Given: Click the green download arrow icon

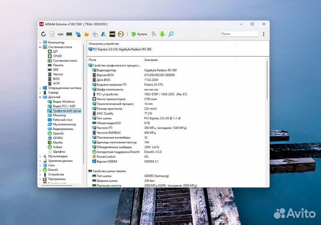Looking at the screenshot, I should [162, 34].
